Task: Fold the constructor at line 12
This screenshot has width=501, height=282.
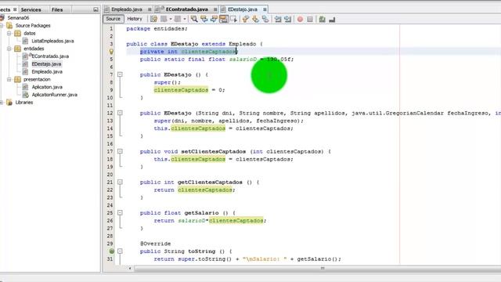Action: [x=120, y=113]
